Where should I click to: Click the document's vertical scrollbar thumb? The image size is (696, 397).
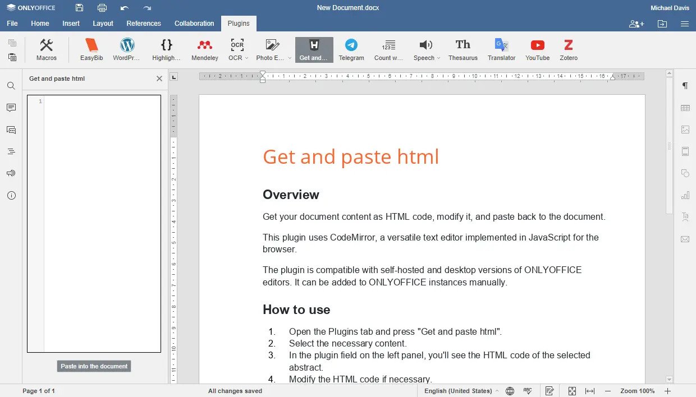pyautogui.click(x=669, y=146)
